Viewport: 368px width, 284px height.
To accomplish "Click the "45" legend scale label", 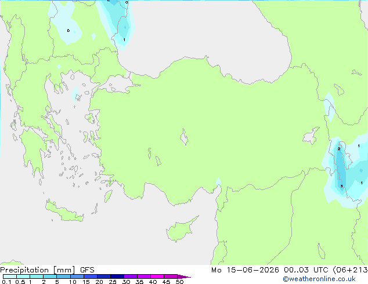I will pos(166,282).
